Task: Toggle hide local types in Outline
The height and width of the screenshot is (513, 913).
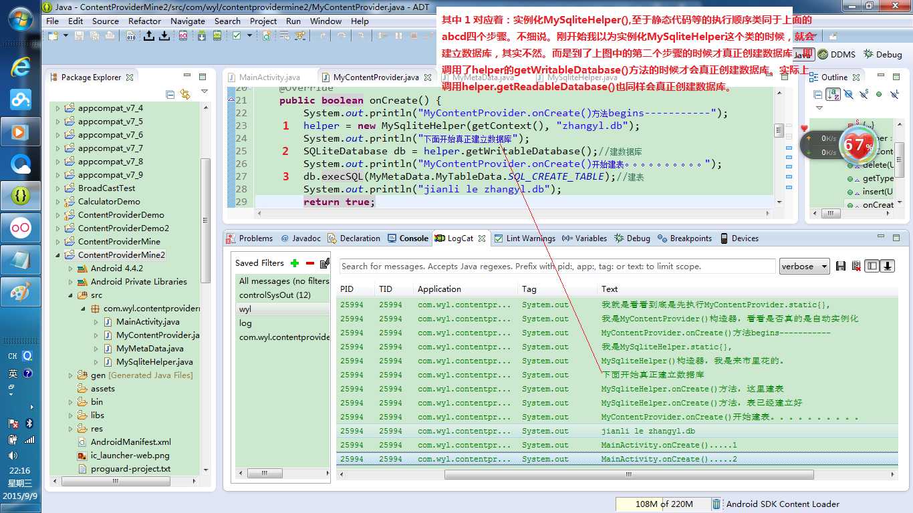Action: 895,94
